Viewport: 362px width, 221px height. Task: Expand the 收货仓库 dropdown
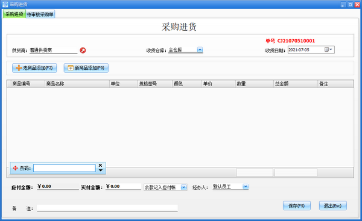[200, 49]
